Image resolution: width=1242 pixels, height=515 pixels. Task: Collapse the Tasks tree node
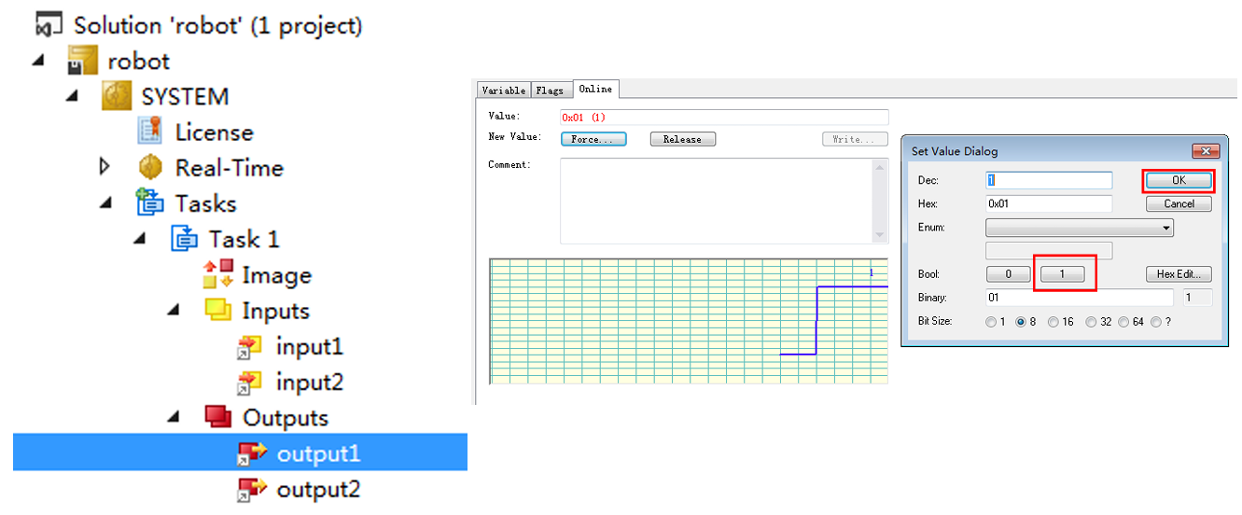click(x=105, y=203)
